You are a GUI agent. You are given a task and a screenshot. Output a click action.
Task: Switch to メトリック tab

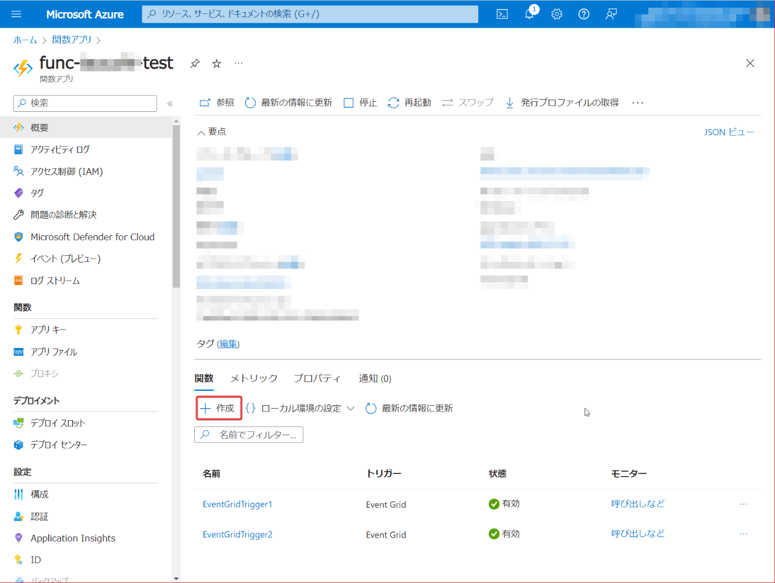(x=254, y=379)
